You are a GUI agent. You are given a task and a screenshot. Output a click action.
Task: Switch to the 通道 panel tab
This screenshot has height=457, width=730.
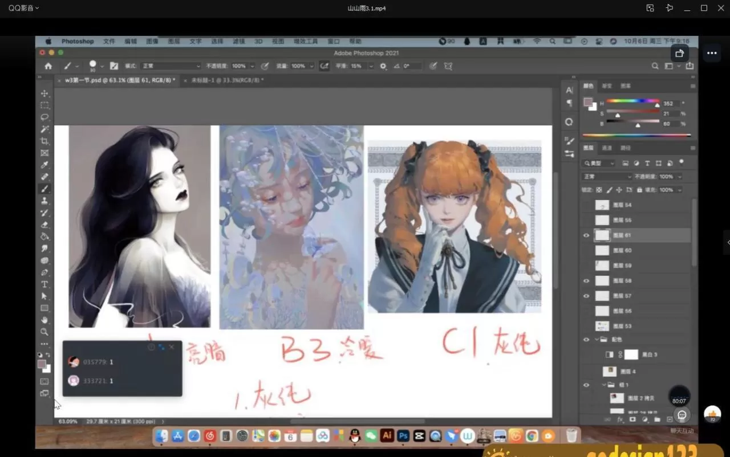(x=607, y=148)
